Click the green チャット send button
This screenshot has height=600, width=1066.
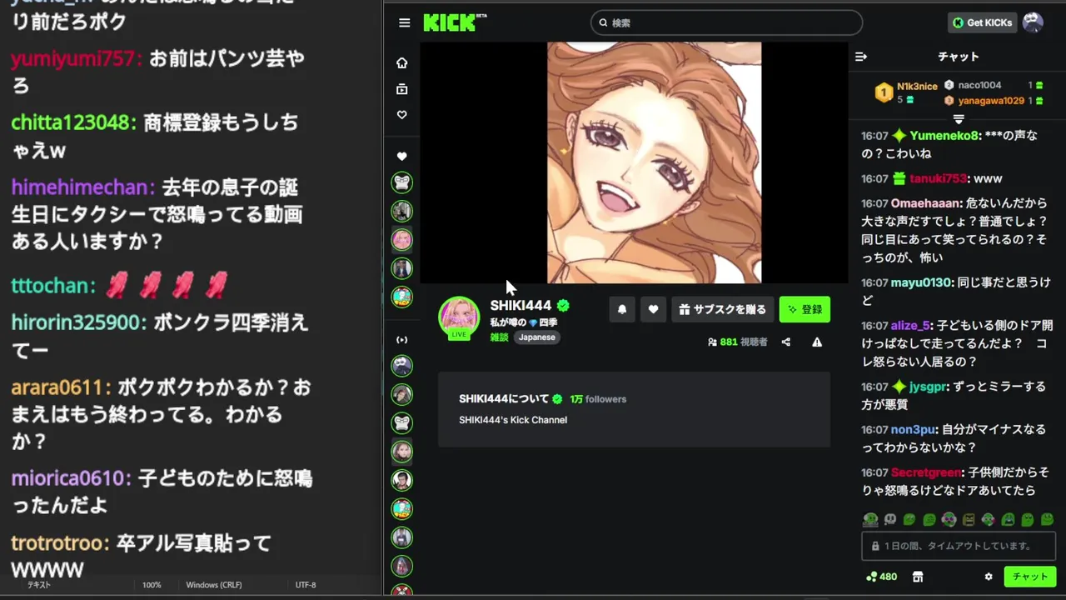pyautogui.click(x=1030, y=577)
